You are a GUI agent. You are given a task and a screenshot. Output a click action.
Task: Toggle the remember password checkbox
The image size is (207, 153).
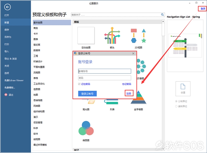[x=79, y=84]
